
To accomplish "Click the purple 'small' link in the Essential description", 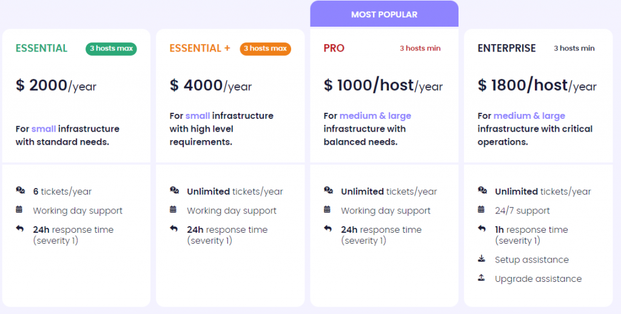I will pos(44,129).
